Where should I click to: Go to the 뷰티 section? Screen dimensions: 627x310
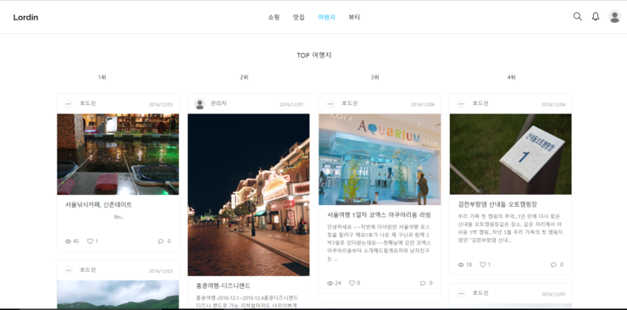click(x=354, y=17)
